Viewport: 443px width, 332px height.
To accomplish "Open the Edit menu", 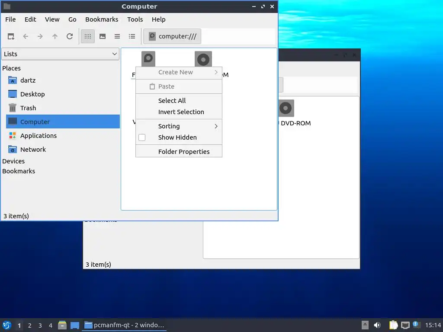I will pos(30,19).
